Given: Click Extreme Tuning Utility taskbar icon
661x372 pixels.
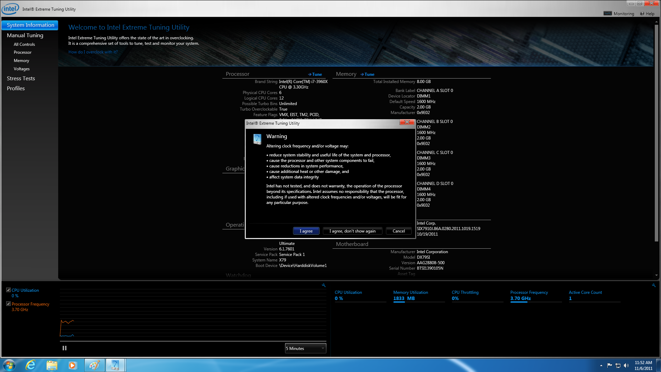Looking at the screenshot, I should click(115, 365).
